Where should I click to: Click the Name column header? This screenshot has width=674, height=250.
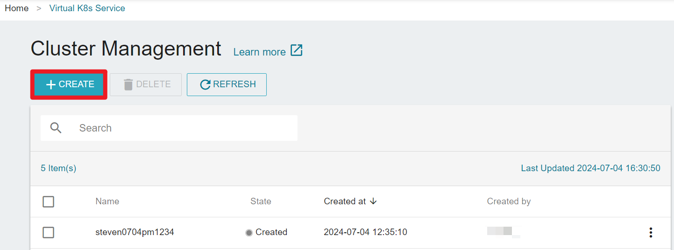pyautogui.click(x=107, y=201)
